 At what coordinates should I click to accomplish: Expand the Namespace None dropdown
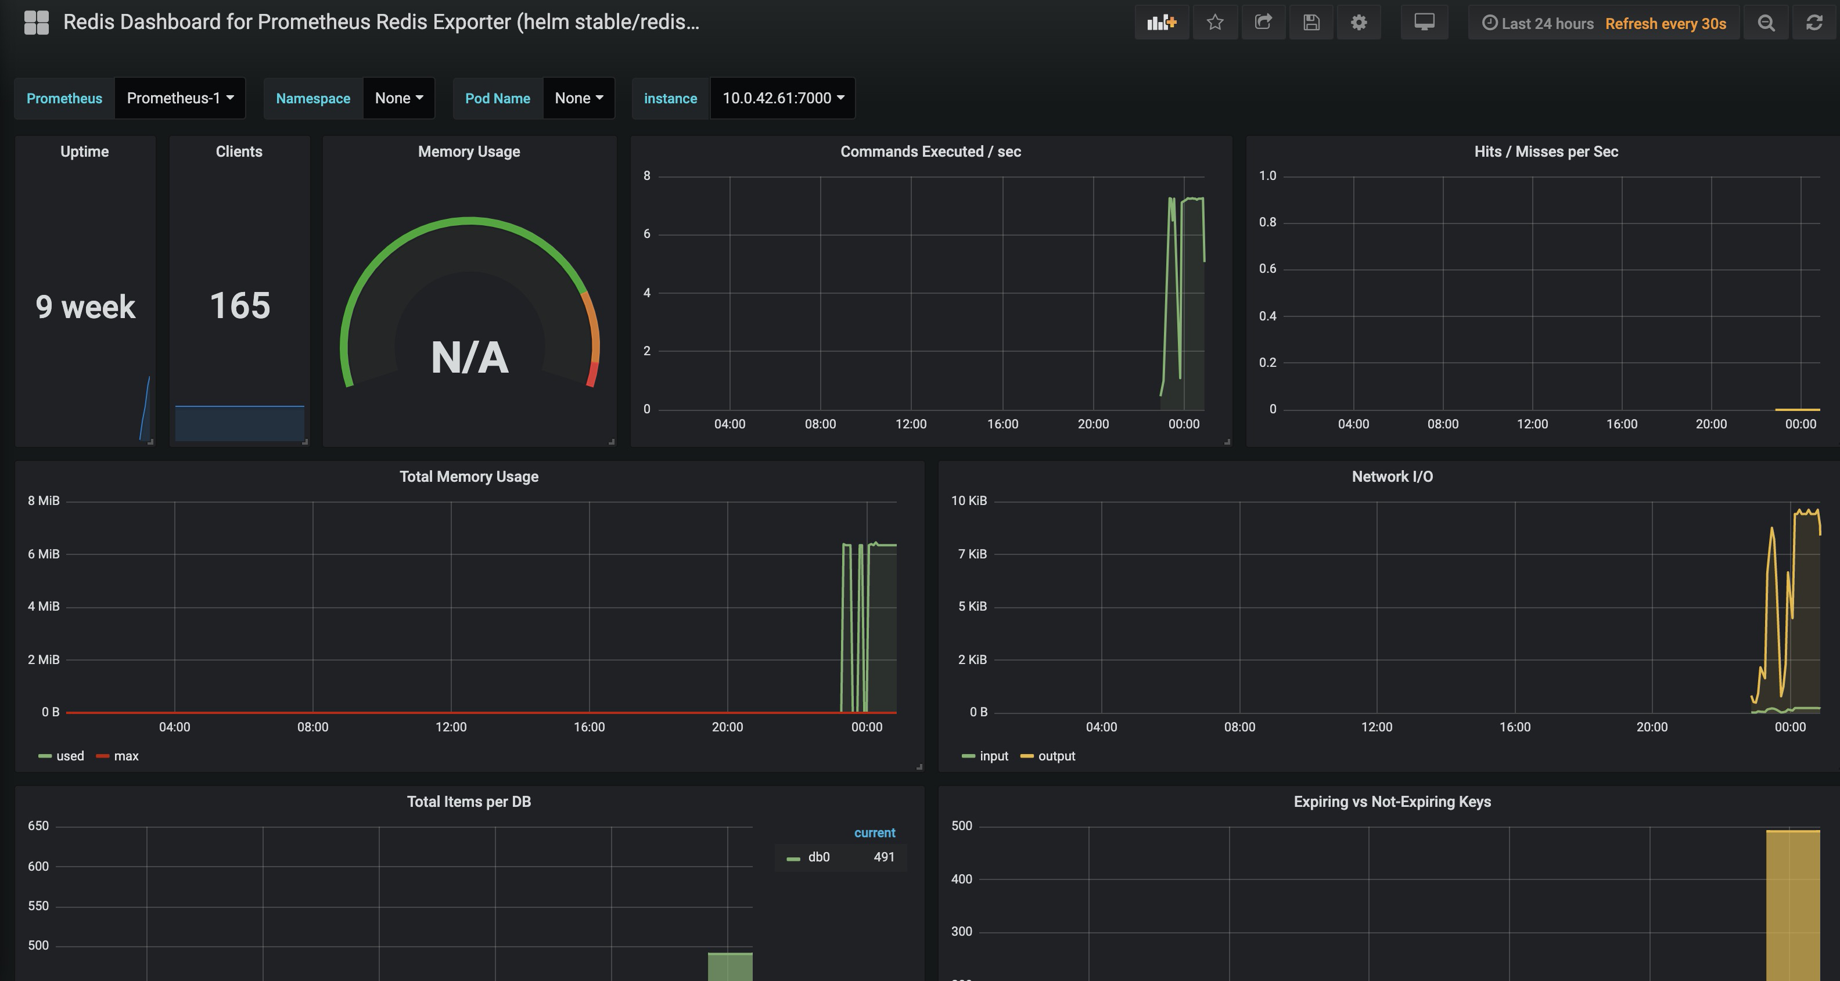pyautogui.click(x=398, y=98)
